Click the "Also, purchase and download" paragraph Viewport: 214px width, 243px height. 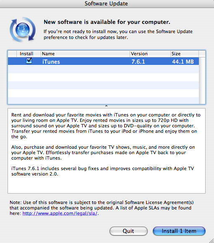click(x=103, y=153)
